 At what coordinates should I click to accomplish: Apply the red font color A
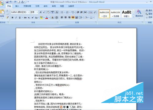[x=47, y=18]
